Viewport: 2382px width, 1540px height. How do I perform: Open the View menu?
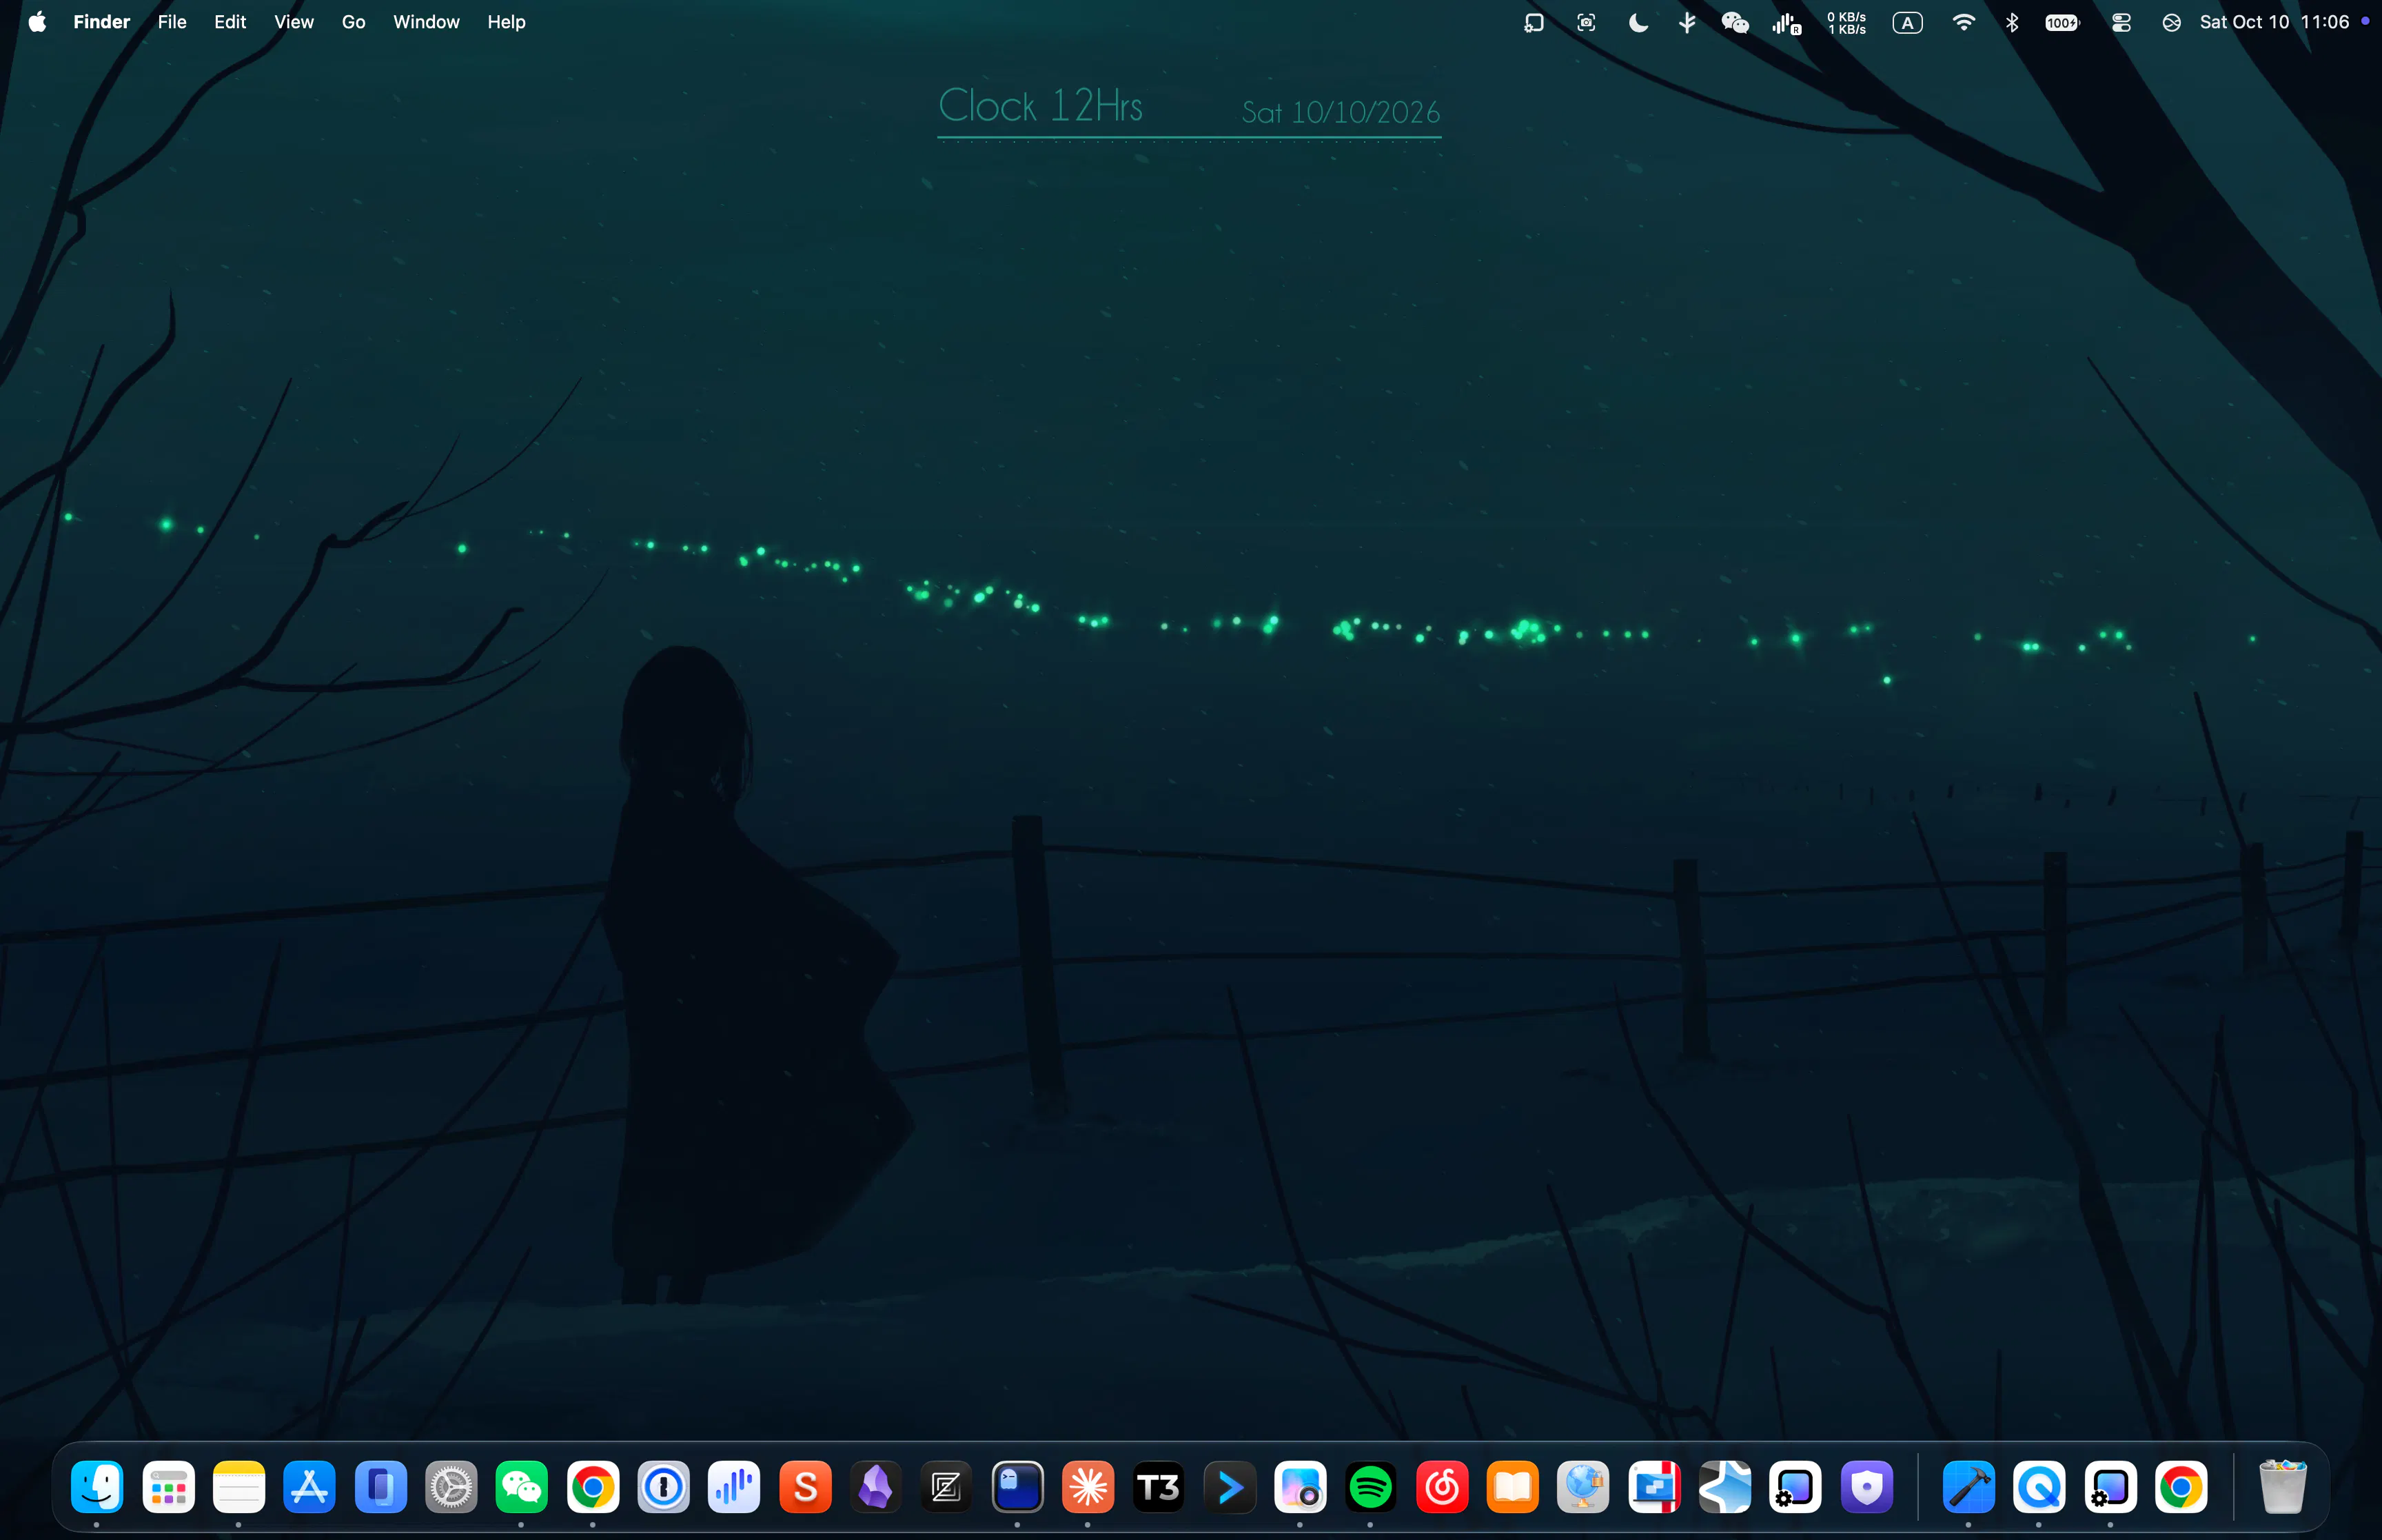pyautogui.click(x=294, y=22)
